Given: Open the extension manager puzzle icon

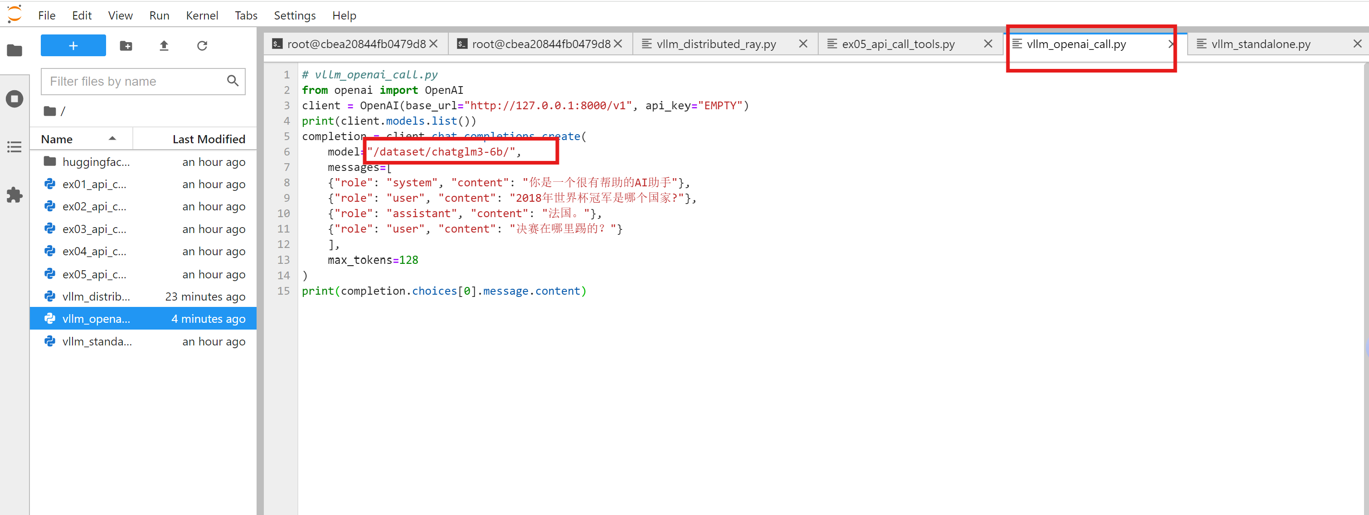Looking at the screenshot, I should point(15,195).
